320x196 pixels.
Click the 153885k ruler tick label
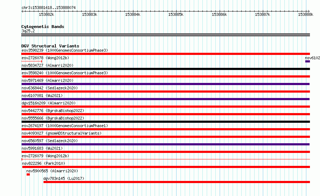tap(176, 14)
